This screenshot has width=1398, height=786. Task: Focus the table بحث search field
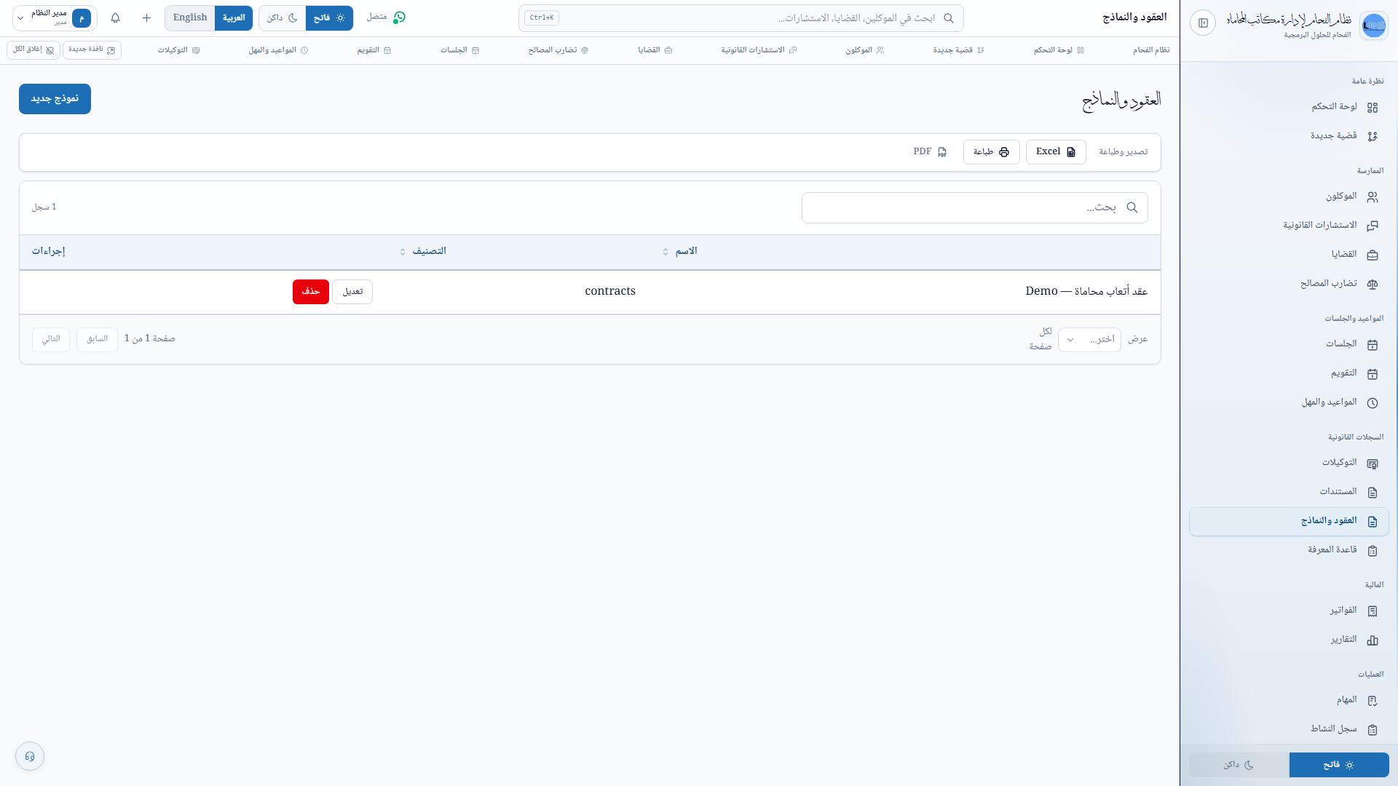[975, 208]
